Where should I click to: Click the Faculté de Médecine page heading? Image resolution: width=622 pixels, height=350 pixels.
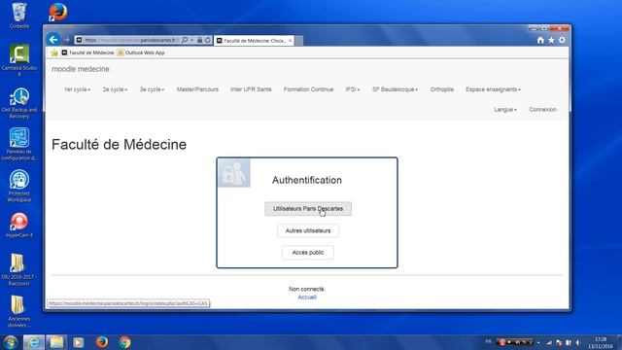pyautogui.click(x=119, y=145)
